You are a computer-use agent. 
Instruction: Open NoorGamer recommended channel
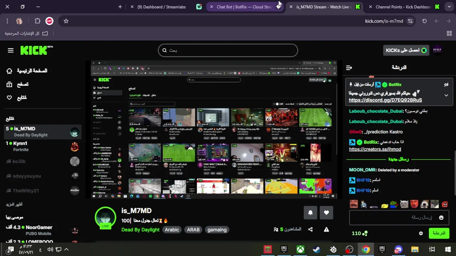coord(43,230)
